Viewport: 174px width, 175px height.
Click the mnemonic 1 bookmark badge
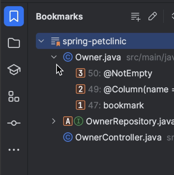[x=80, y=105]
